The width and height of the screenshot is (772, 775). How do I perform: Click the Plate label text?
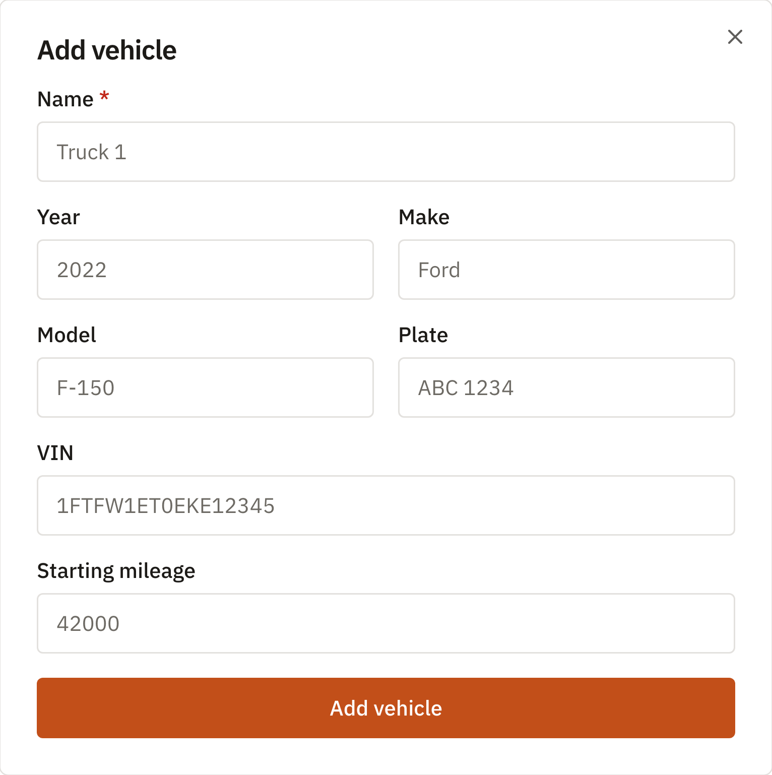(423, 335)
